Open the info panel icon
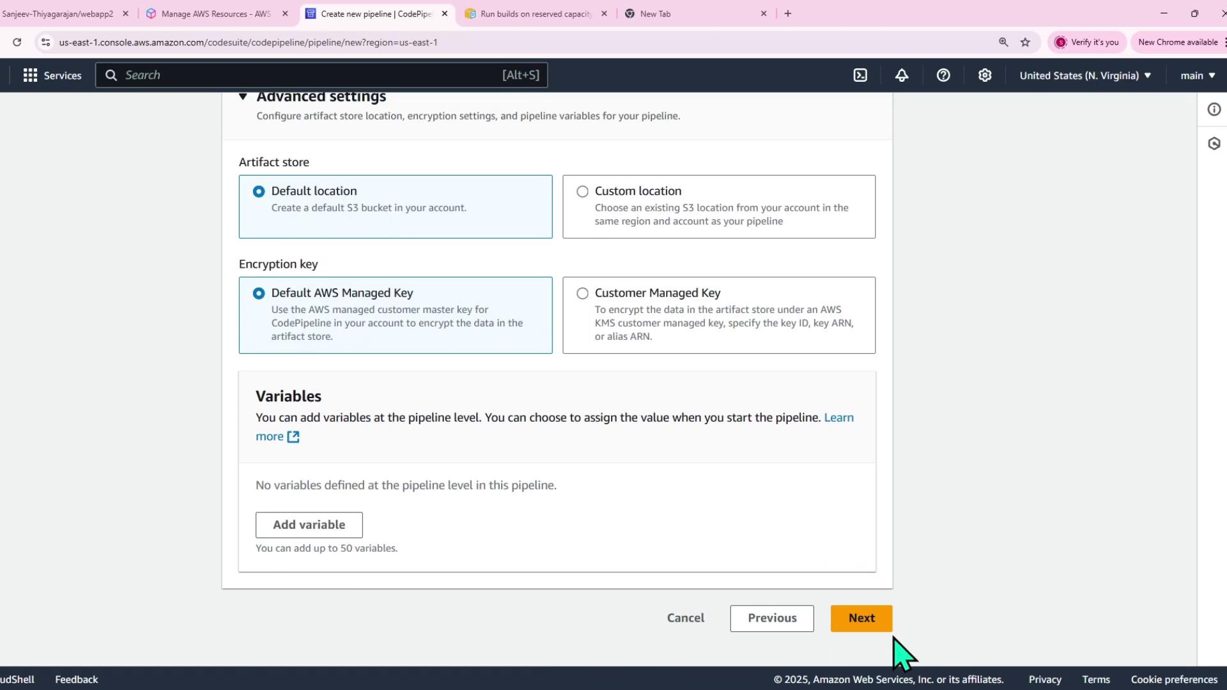 click(1214, 109)
